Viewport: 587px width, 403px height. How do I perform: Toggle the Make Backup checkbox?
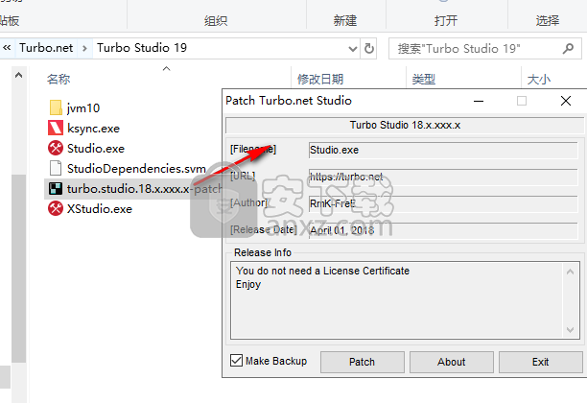tap(236, 361)
